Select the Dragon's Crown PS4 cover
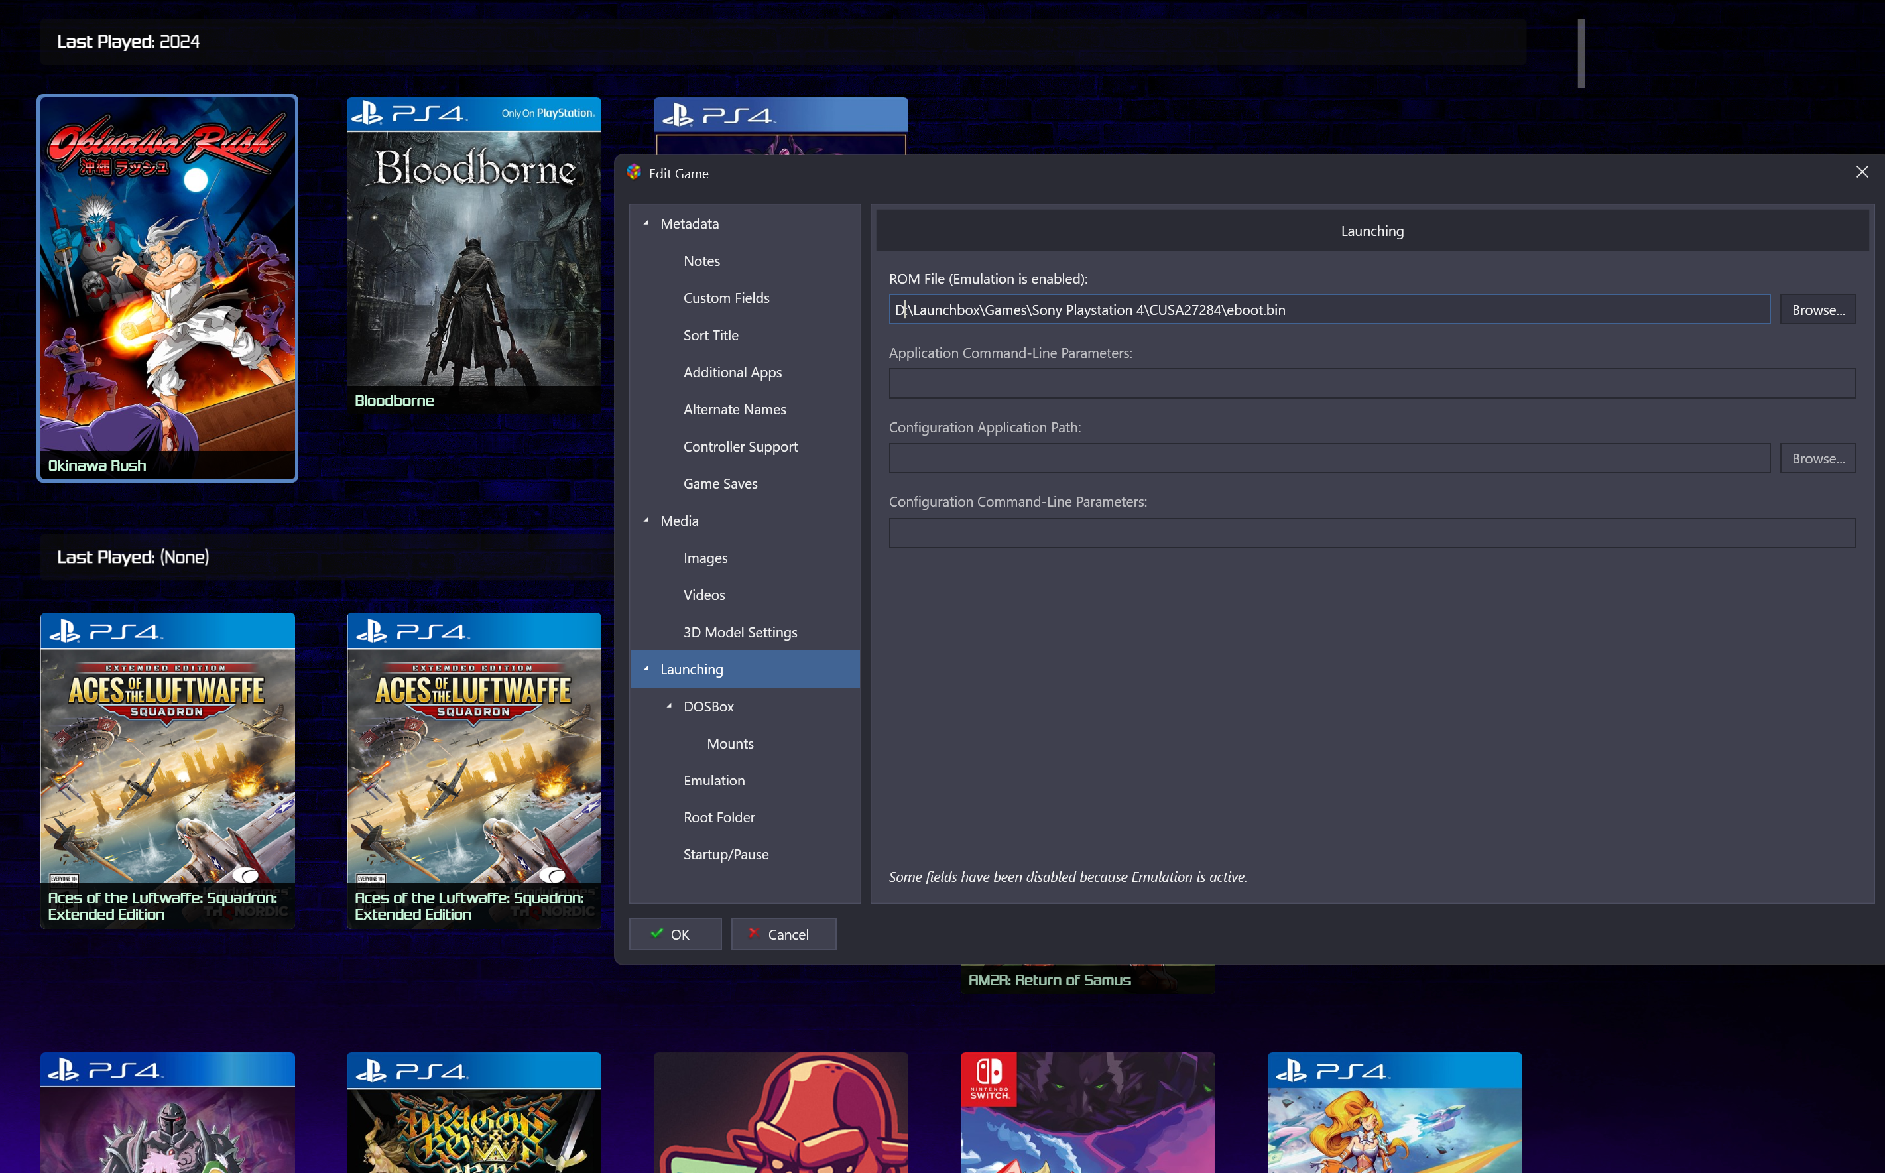 (x=474, y=1113)
